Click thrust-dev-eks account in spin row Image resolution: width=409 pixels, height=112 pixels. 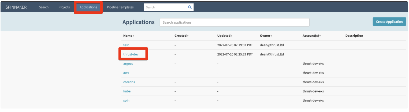pos(313,100)
